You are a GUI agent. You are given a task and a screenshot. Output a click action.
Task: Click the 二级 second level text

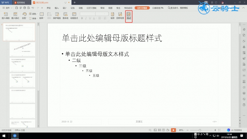pyautogui.click(x=76, y=60)
